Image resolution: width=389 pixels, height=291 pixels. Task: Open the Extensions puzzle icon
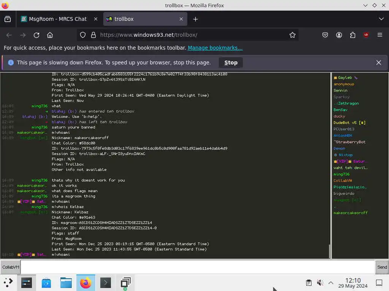[x=353, y=35]
